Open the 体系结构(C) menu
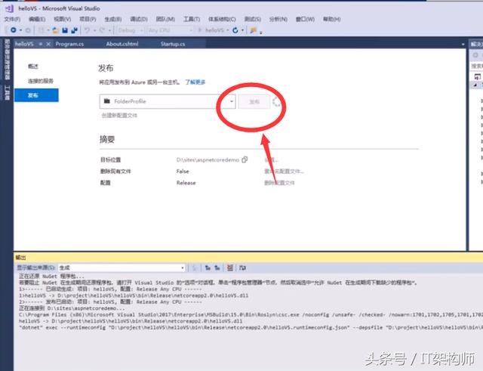 click(x=222, y=19)
